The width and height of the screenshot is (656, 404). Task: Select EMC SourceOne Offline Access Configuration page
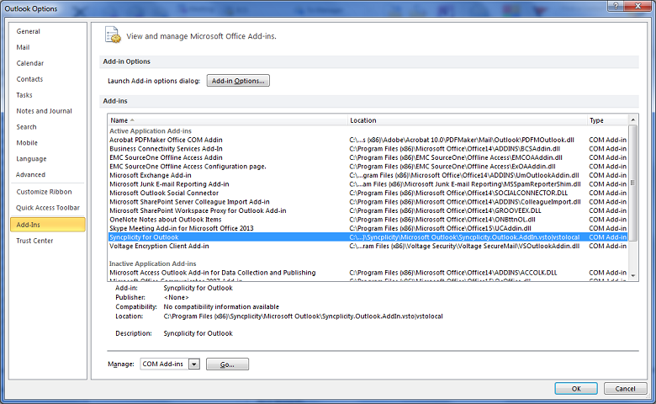tap(368, 166)
